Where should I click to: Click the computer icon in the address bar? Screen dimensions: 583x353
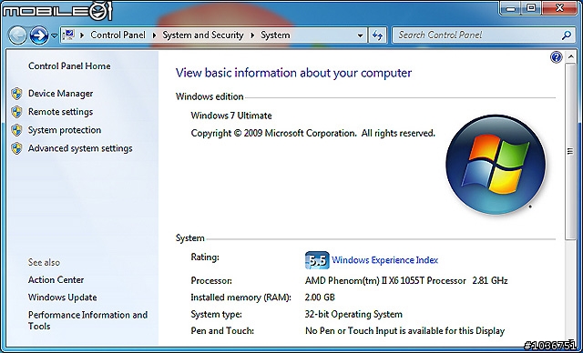click(69, 35)
